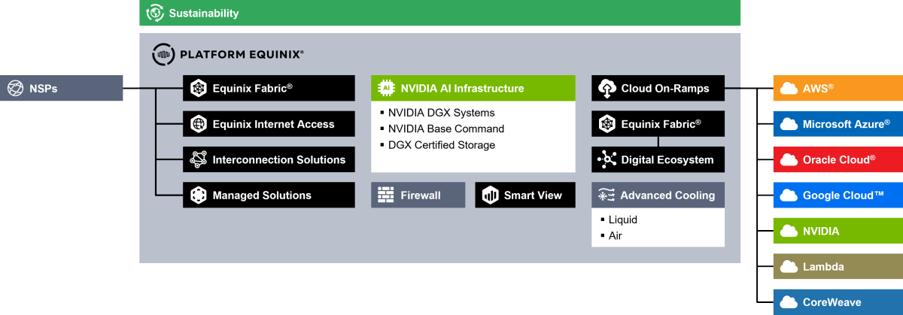
Task: Click the Liquid cooling list item
Action: coord(622,220)
